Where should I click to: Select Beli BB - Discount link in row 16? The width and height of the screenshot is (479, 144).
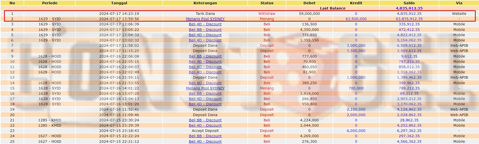[x=205, y=93]
